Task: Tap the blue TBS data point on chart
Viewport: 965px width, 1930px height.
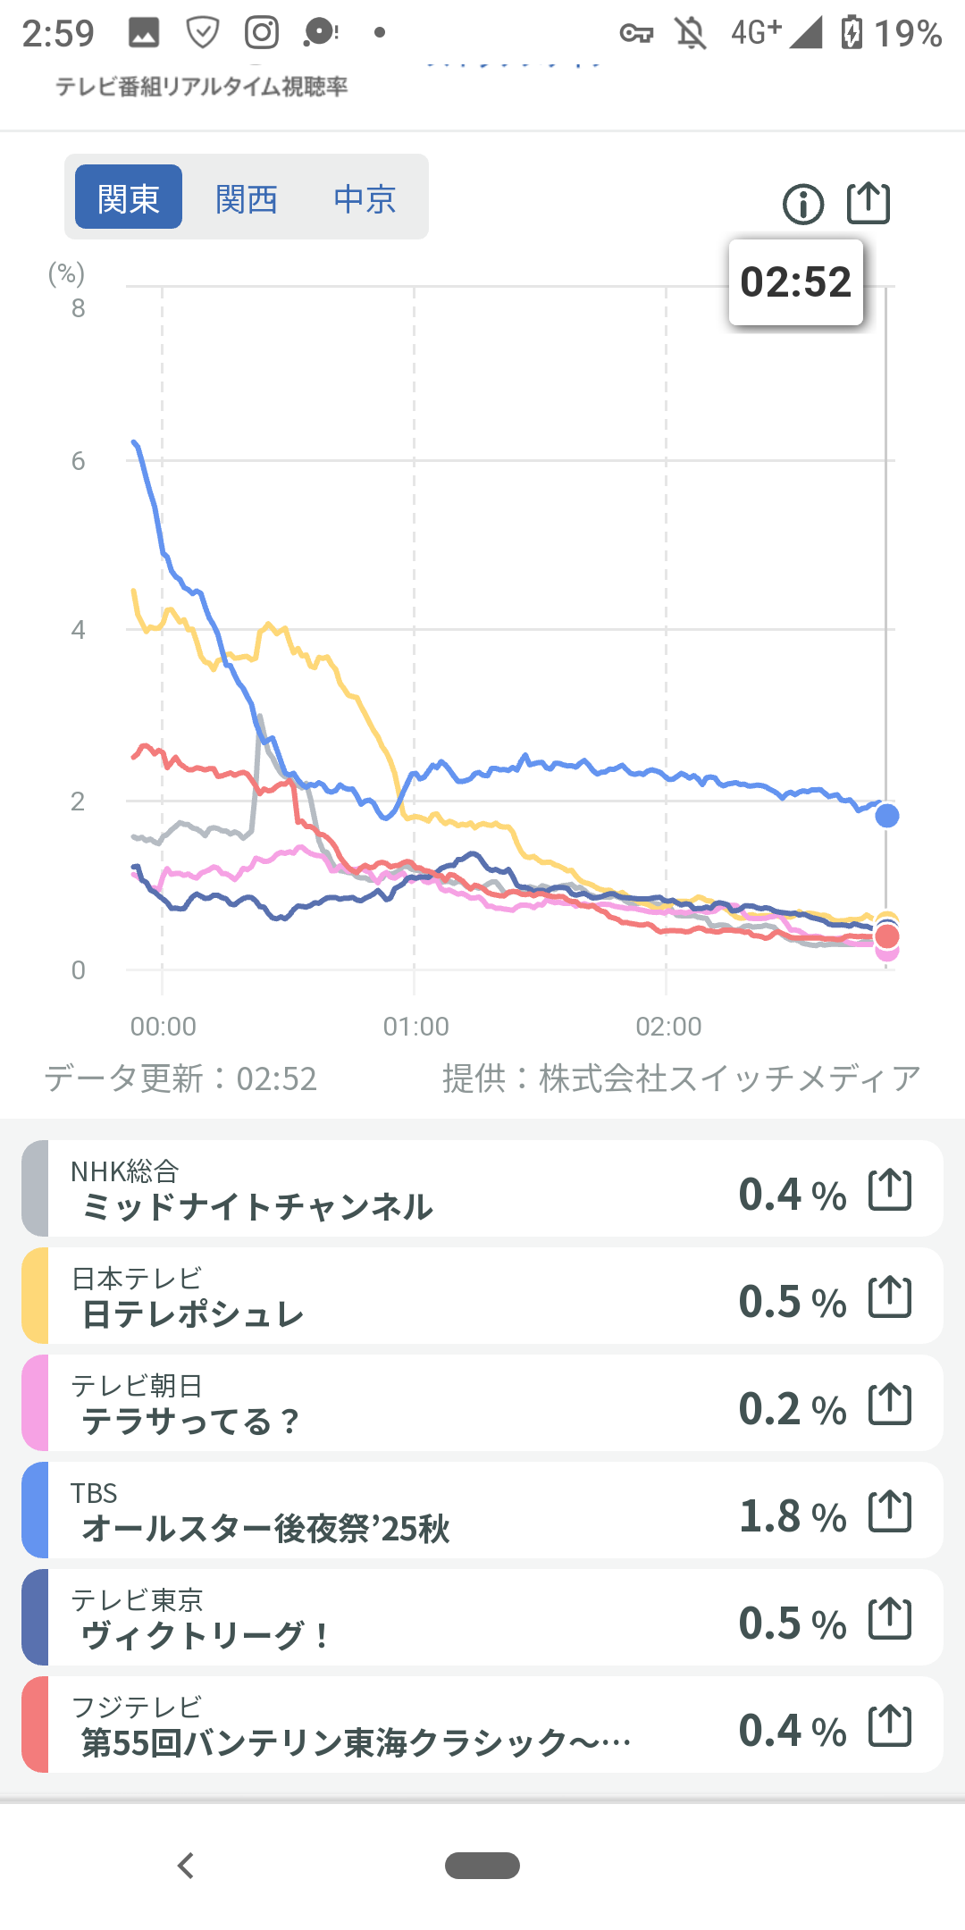Action: click(x=886, y=816)
